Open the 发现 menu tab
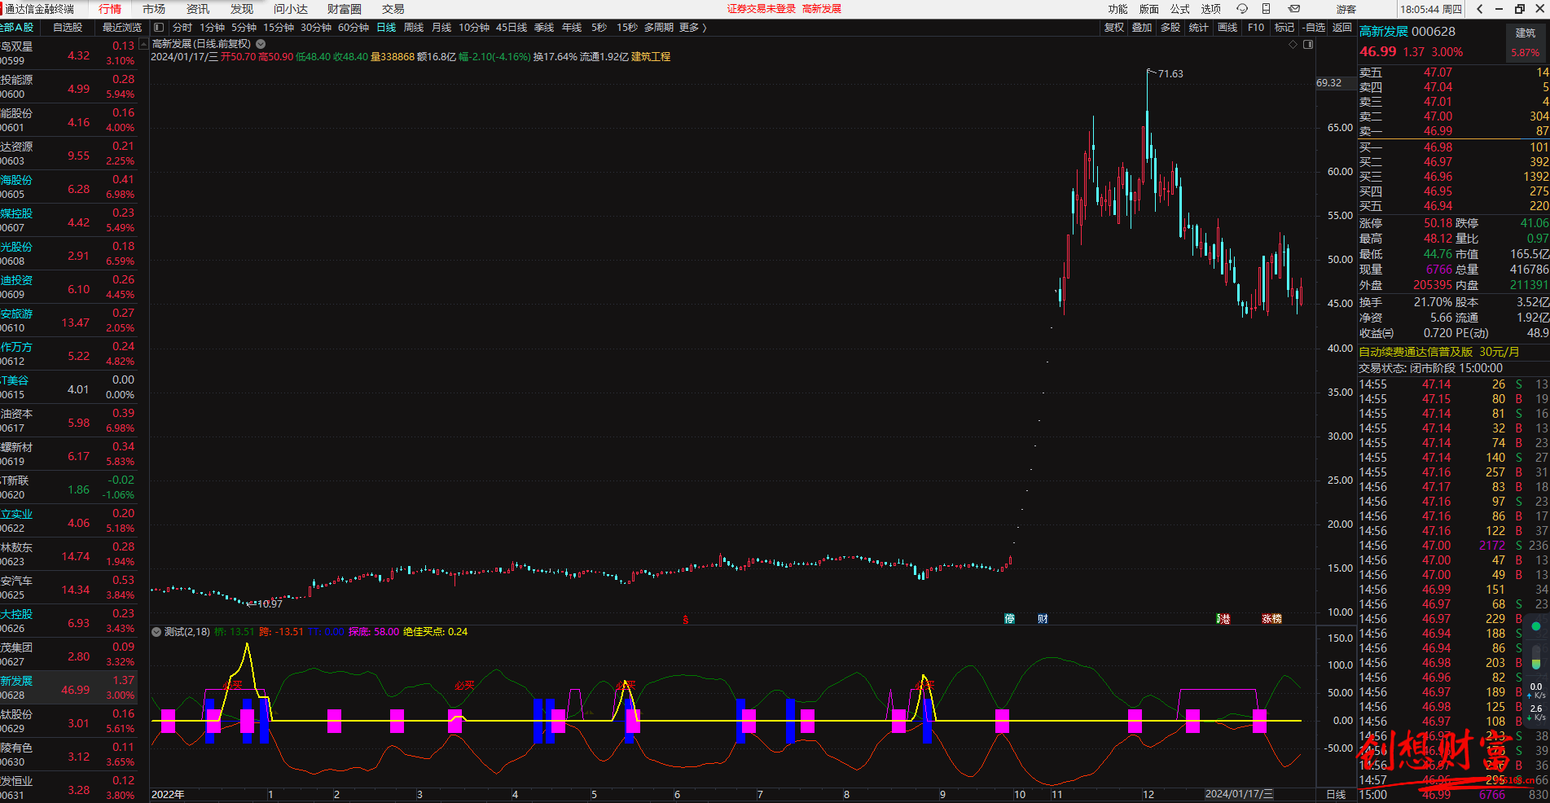The width and height of the screenshot is (1550, 803). 242,9
